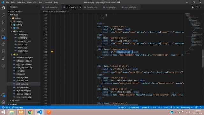Open footer.php in the explorer
Image resolution: width=204 pixels, height=115 pixels.
(x=22, y=34)
